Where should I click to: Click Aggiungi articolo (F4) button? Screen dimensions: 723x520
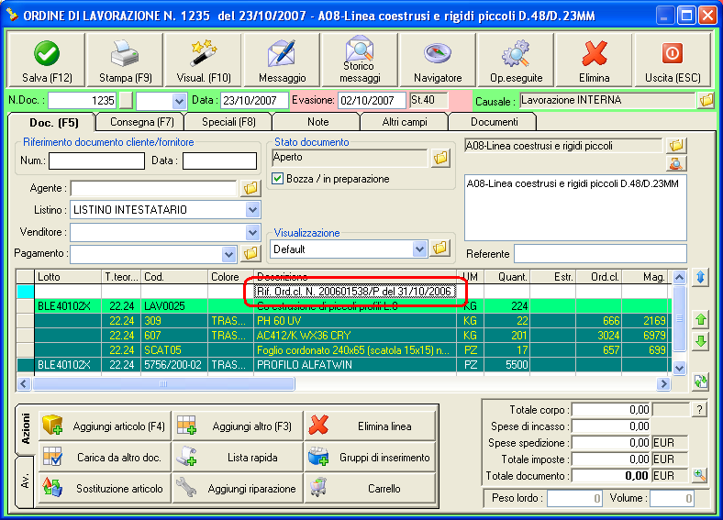click(104, 426)
